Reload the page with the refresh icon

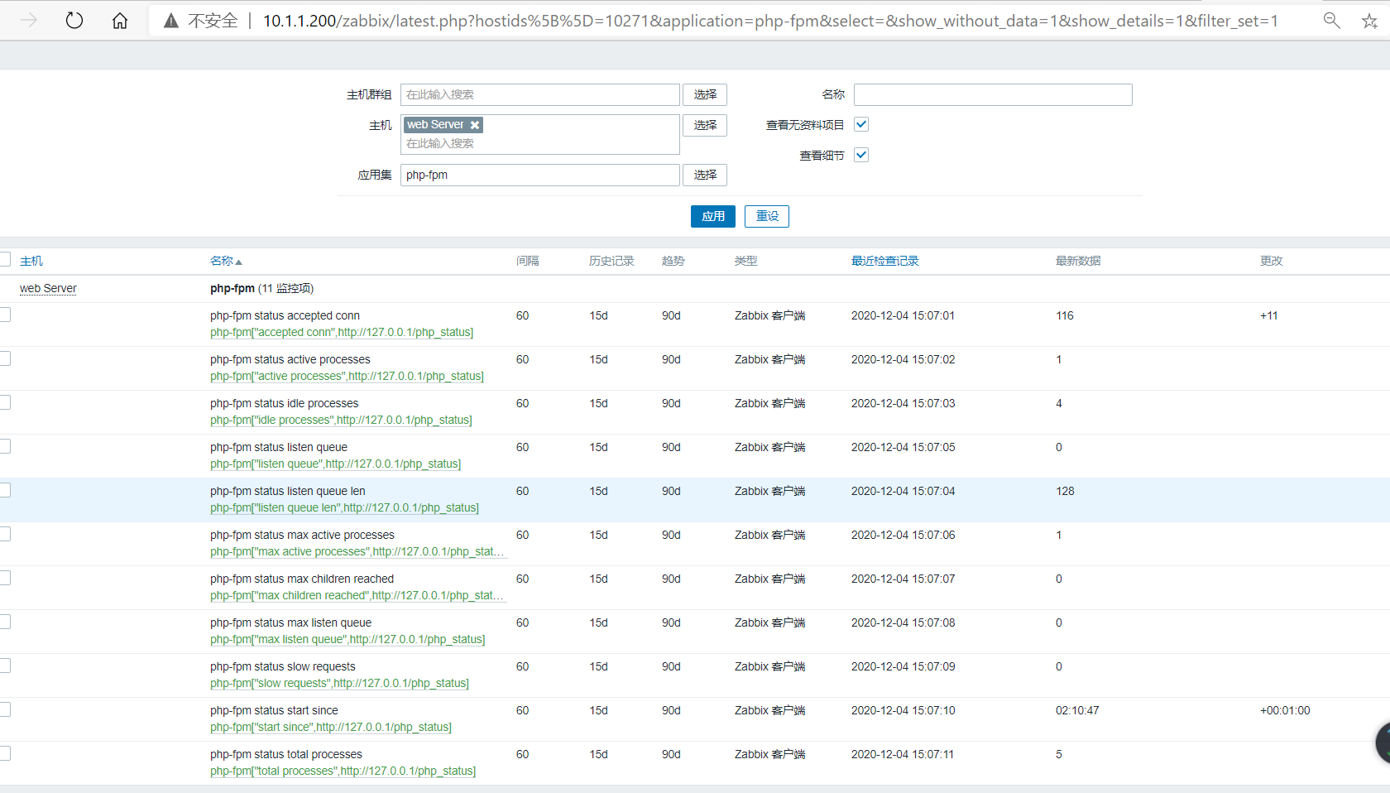[x=74, y=21]
